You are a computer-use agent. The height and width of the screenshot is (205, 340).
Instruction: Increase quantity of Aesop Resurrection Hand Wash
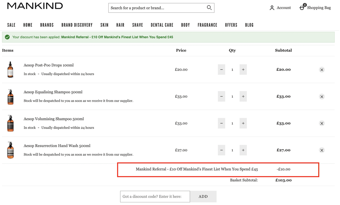click(x=243, y=150)
